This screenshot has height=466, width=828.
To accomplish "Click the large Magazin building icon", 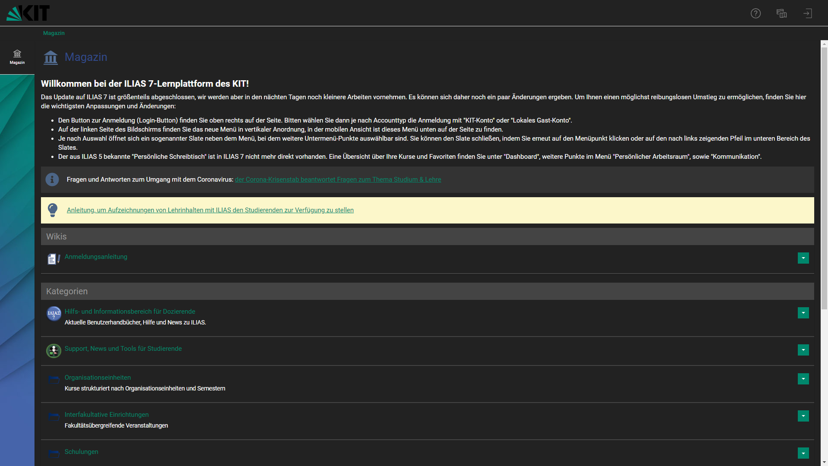I will click(51, 57).
